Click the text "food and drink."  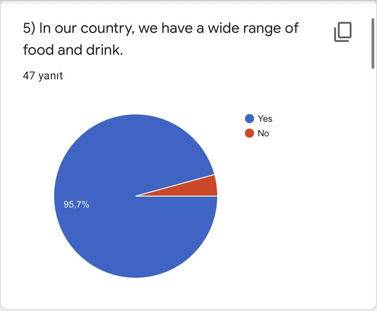(x=73, y=50)
